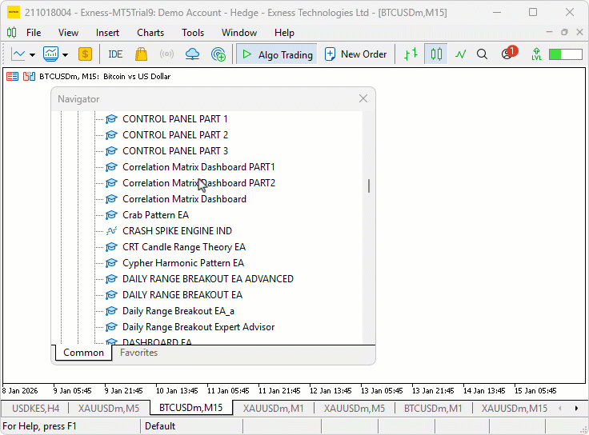
Task: Click the LVL levels icon
Action: point(536,54)
